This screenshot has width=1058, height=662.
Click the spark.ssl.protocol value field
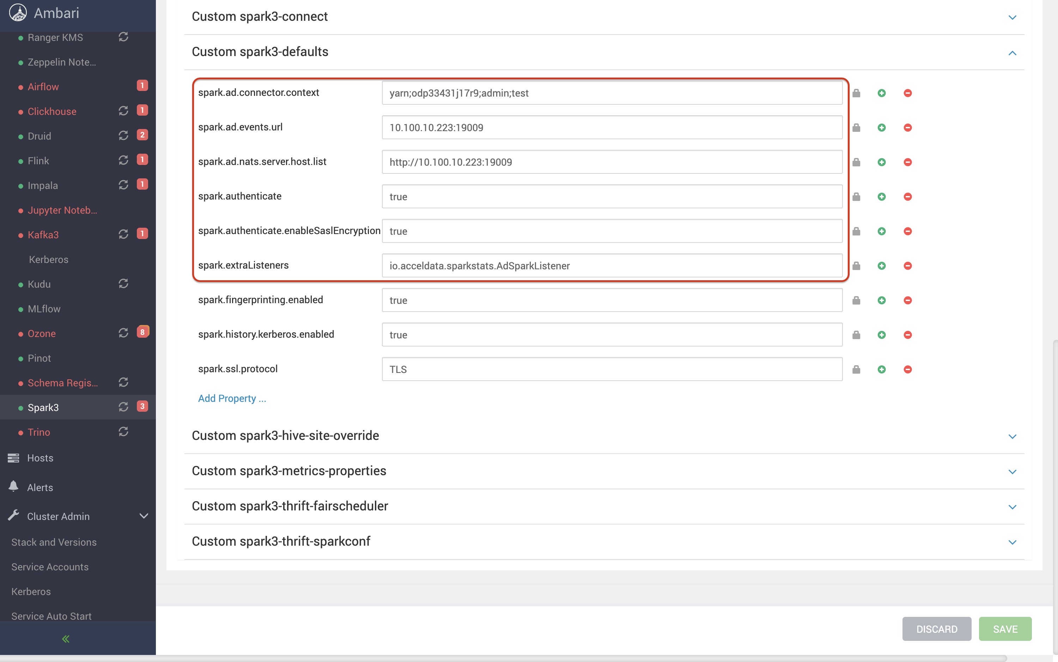click(612, 369)
